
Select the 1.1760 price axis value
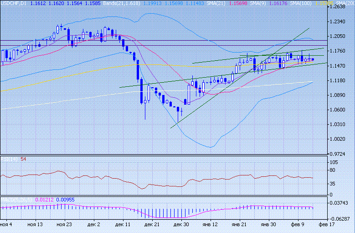point(338,51)
